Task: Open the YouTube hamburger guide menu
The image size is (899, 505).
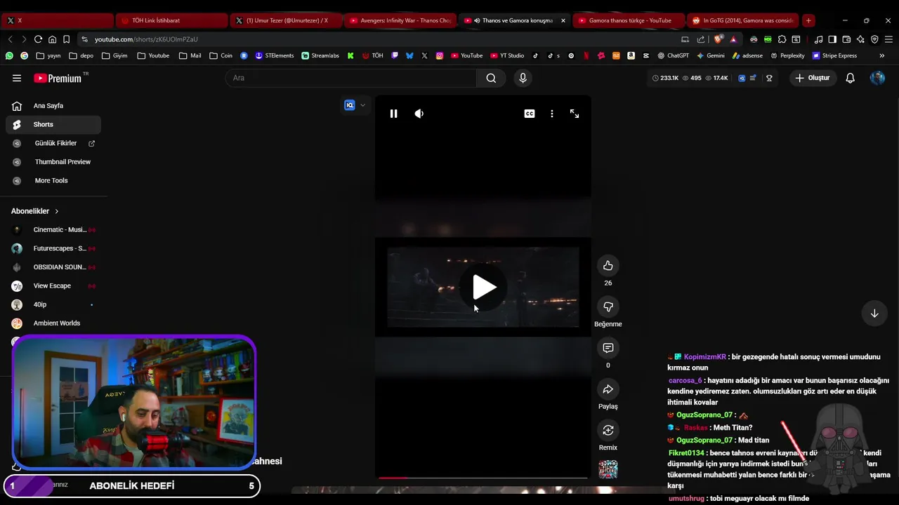Action: coord(17,78)
